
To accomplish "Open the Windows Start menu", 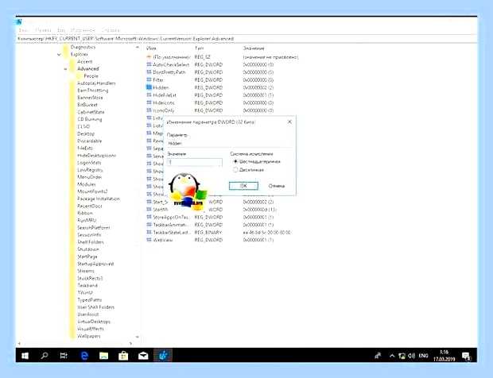I will [25, 356].
